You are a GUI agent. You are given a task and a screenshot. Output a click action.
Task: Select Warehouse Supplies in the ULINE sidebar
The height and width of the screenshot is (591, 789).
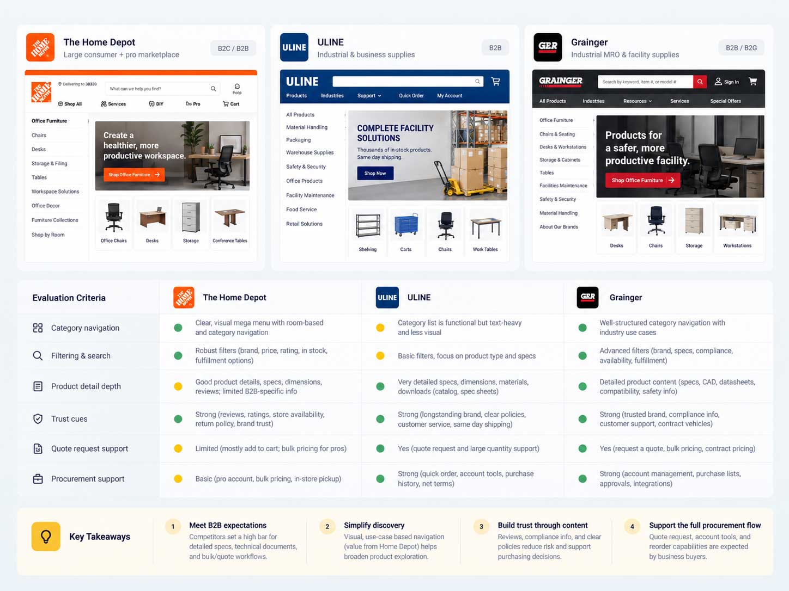(310, 152)
